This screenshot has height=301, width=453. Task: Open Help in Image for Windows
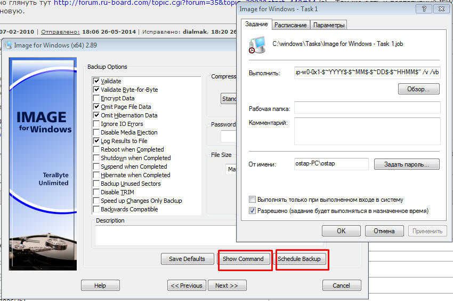point(100,286)
